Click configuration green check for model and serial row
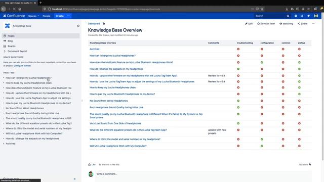324x182 pixels. [262, 140]
